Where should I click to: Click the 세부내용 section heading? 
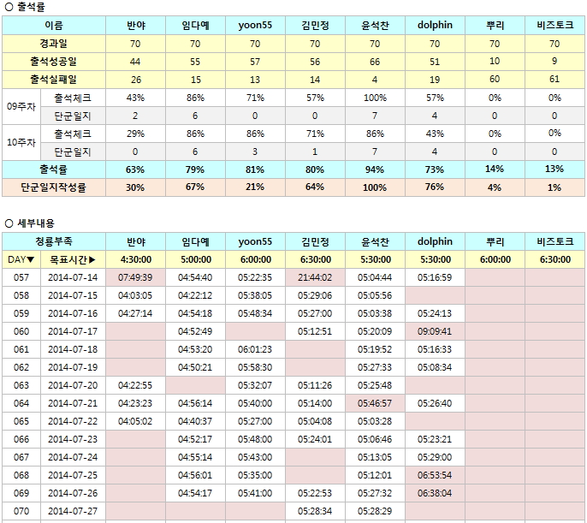[30, 223]
